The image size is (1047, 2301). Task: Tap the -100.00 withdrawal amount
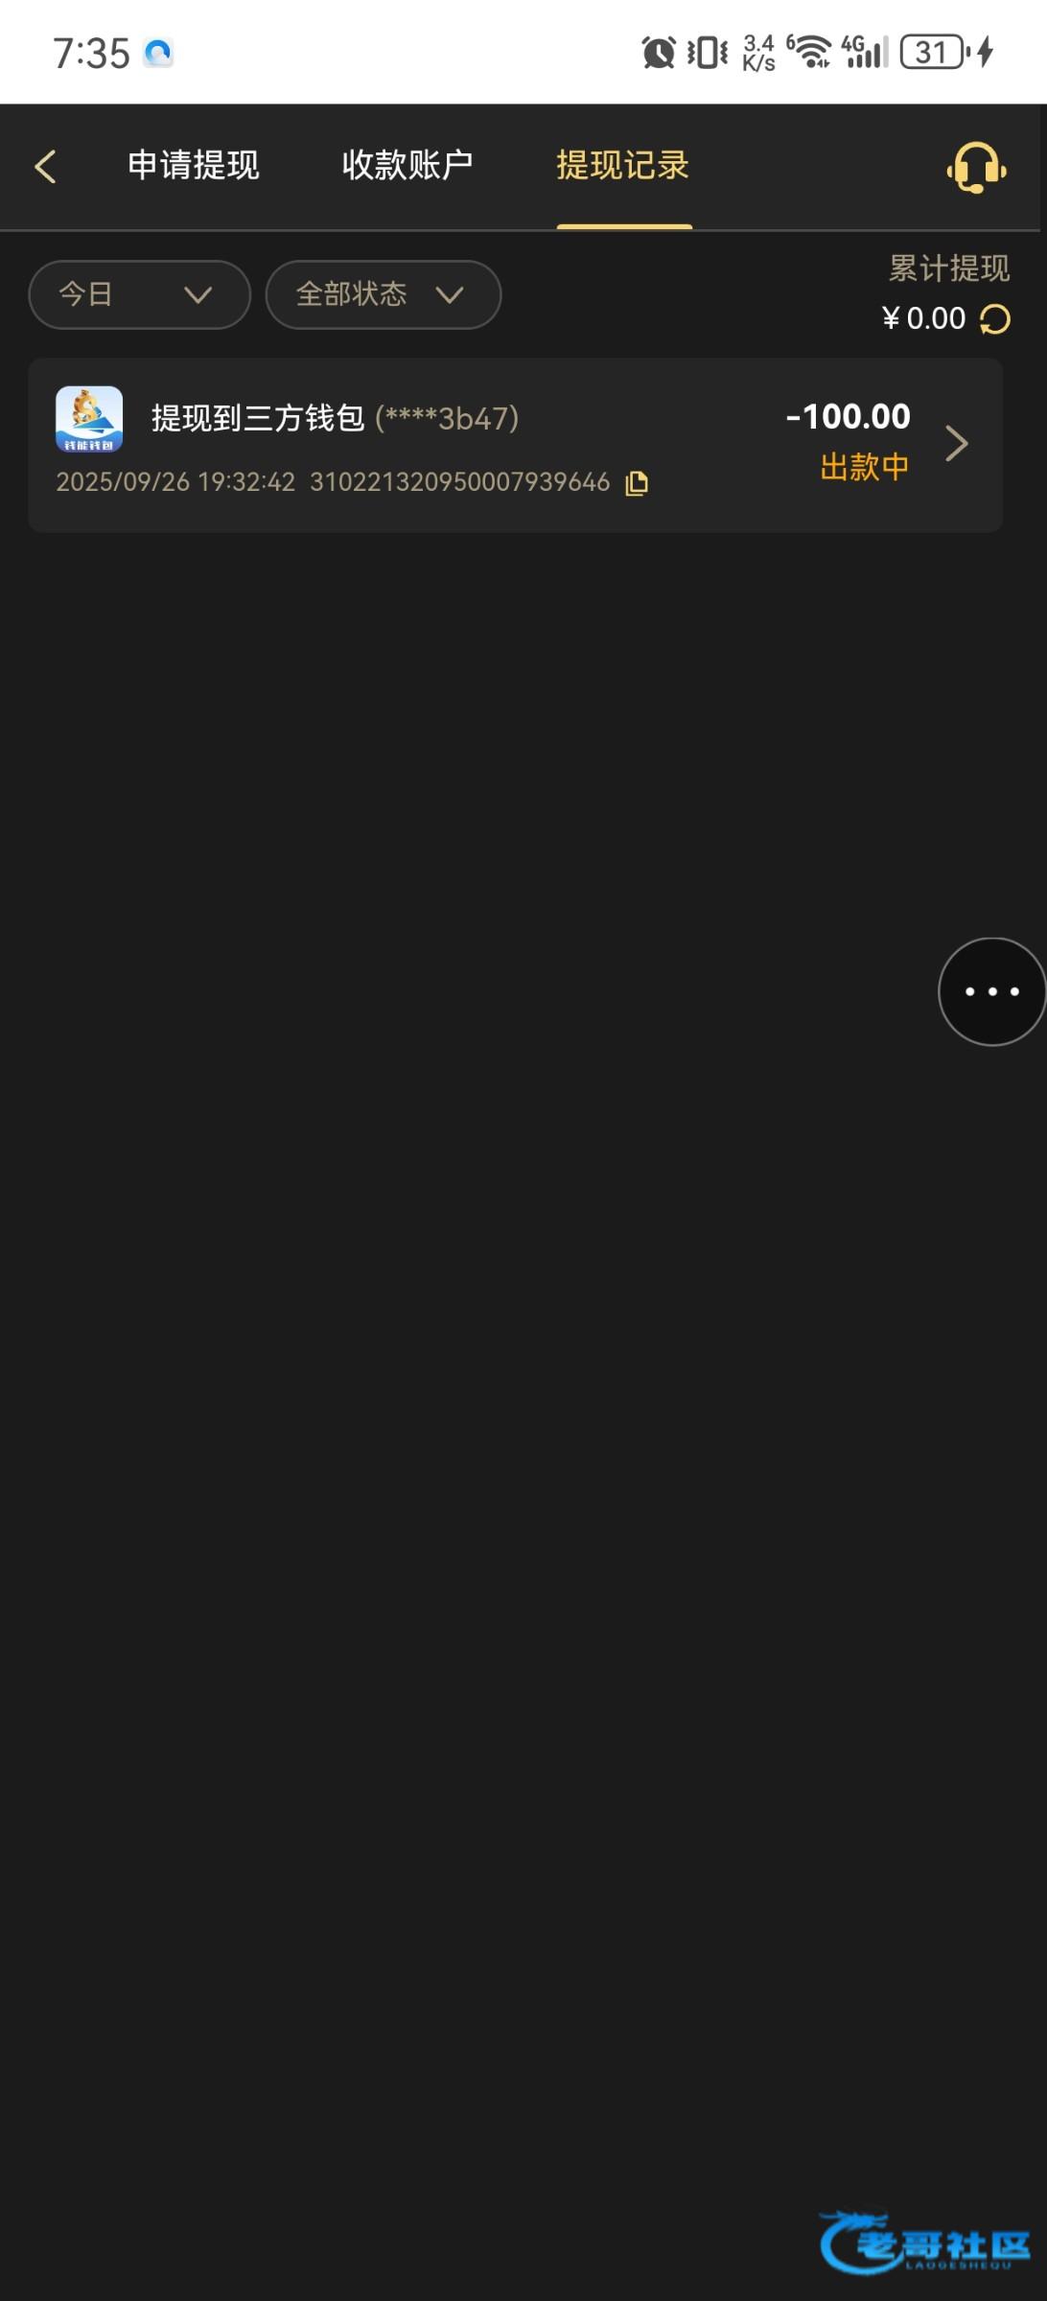(x=848, y=417)
